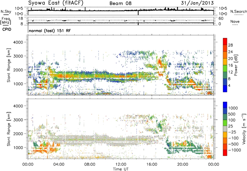Click the '12:00' time axis tick

pos(121,165)
